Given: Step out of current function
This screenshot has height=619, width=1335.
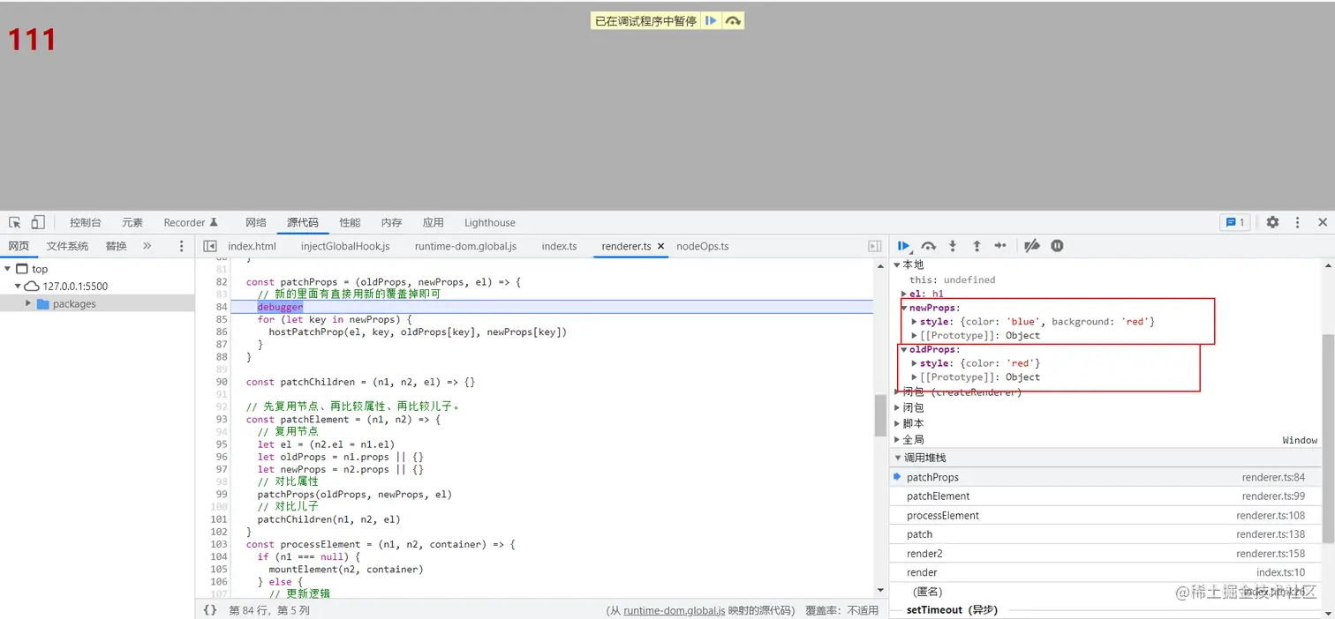Looking at the screenshot, I should (x=977, y=246).
